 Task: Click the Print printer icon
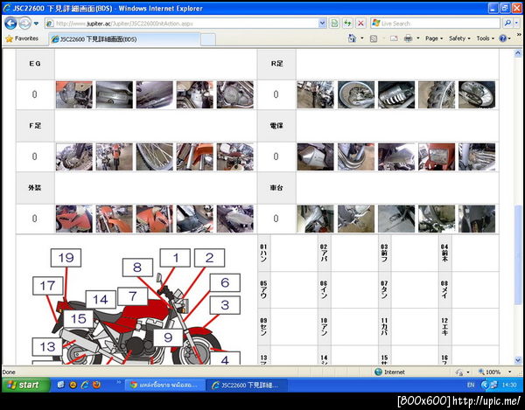[x=408, y=38]
